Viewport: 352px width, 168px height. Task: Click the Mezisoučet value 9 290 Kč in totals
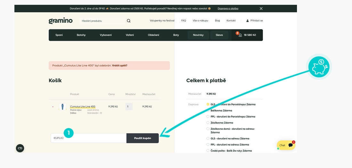[x=211, y=94]
